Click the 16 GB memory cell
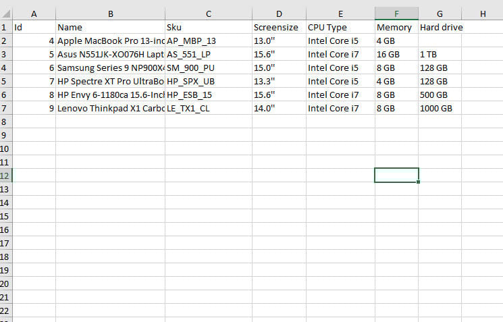503x322 pixels. (x=396, y=54)
